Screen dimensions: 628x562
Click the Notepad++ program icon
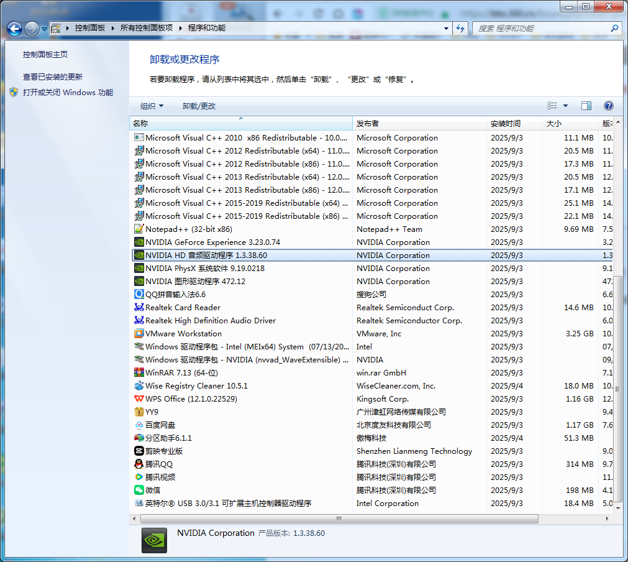[x=139, y=229]
